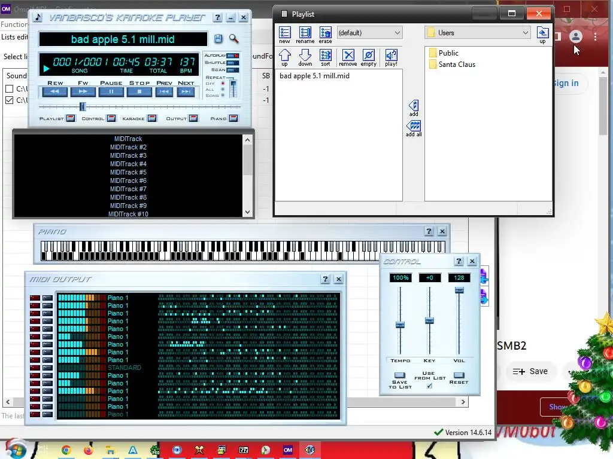The height and width of the screenshot is (459, 613).
Task: Fast forward with the Fw button
Action: (x=83, y=91)
